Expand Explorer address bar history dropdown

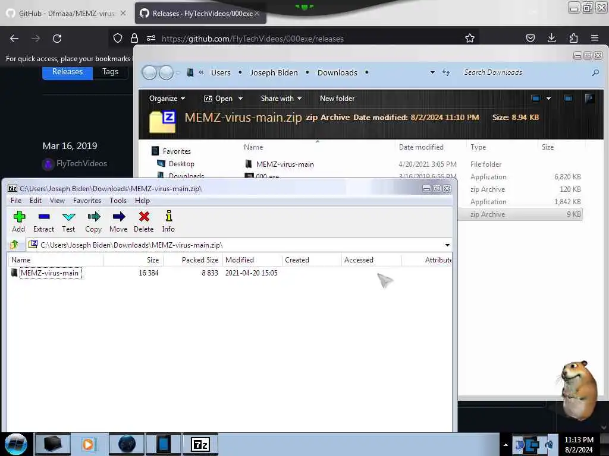[432, 72]
